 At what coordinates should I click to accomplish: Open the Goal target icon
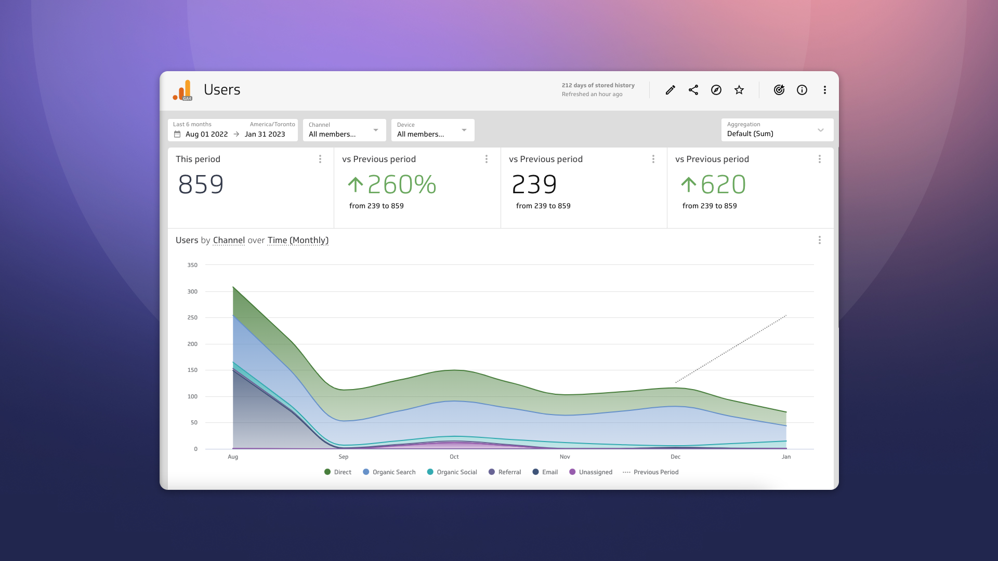coord(779,89)
